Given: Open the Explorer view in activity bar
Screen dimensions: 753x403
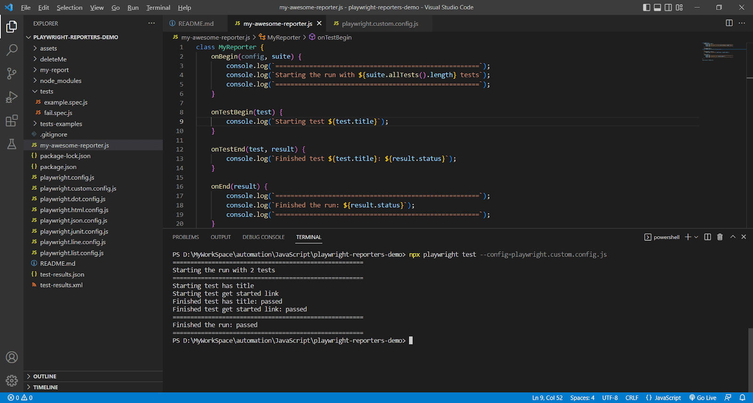Looking at the screenshot, I should 12,26.
